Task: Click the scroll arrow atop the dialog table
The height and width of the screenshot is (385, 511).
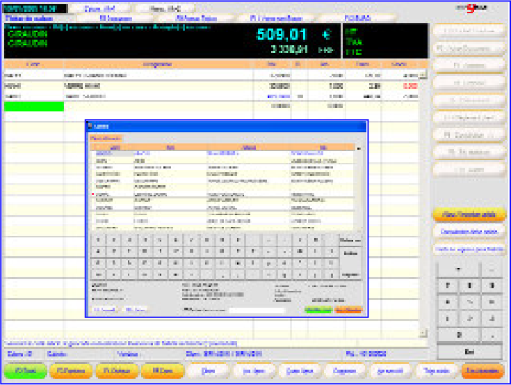Action: [x=359, y=148]
